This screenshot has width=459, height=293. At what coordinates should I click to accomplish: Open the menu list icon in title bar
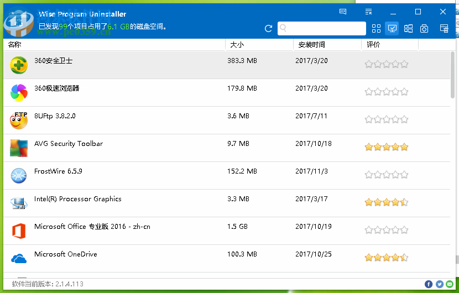tap(368, 12)
